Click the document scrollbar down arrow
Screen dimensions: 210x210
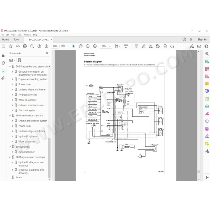[x=199, y=180]
